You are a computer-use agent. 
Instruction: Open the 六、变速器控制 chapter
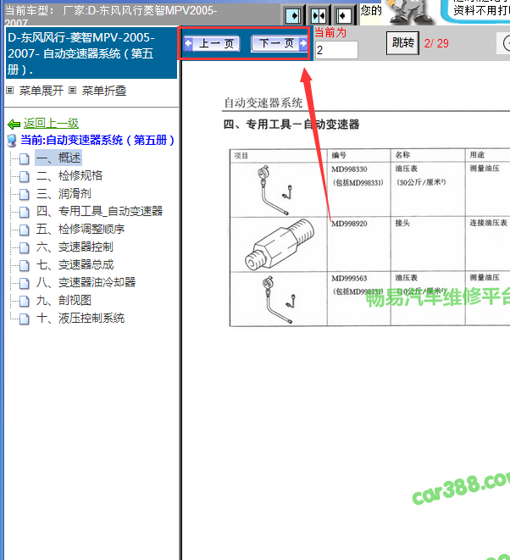[75, 247]
